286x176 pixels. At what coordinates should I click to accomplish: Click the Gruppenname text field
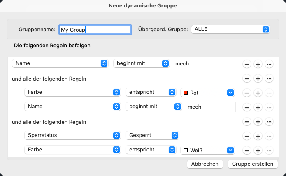[95, 30]
